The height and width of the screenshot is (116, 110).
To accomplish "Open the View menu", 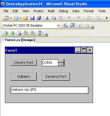I will [26, 11].
